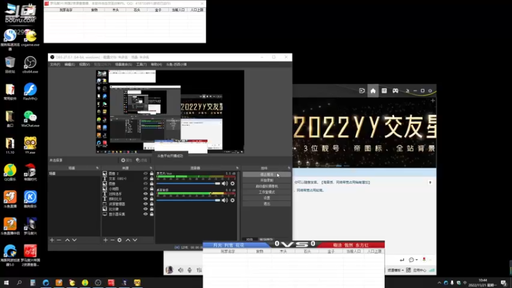The height and width of the screenshot is (288, 512).
Task: Open the obs64.exe desktop shortcut
Action: pyautogui.click(x=30, y=65)
